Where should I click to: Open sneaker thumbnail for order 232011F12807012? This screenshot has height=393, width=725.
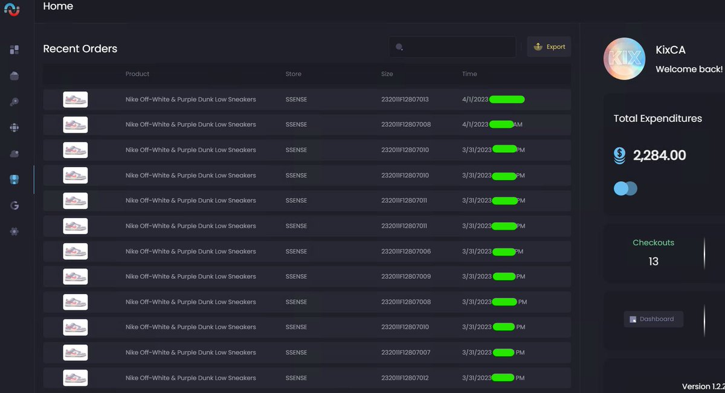[x=76, y=378]
